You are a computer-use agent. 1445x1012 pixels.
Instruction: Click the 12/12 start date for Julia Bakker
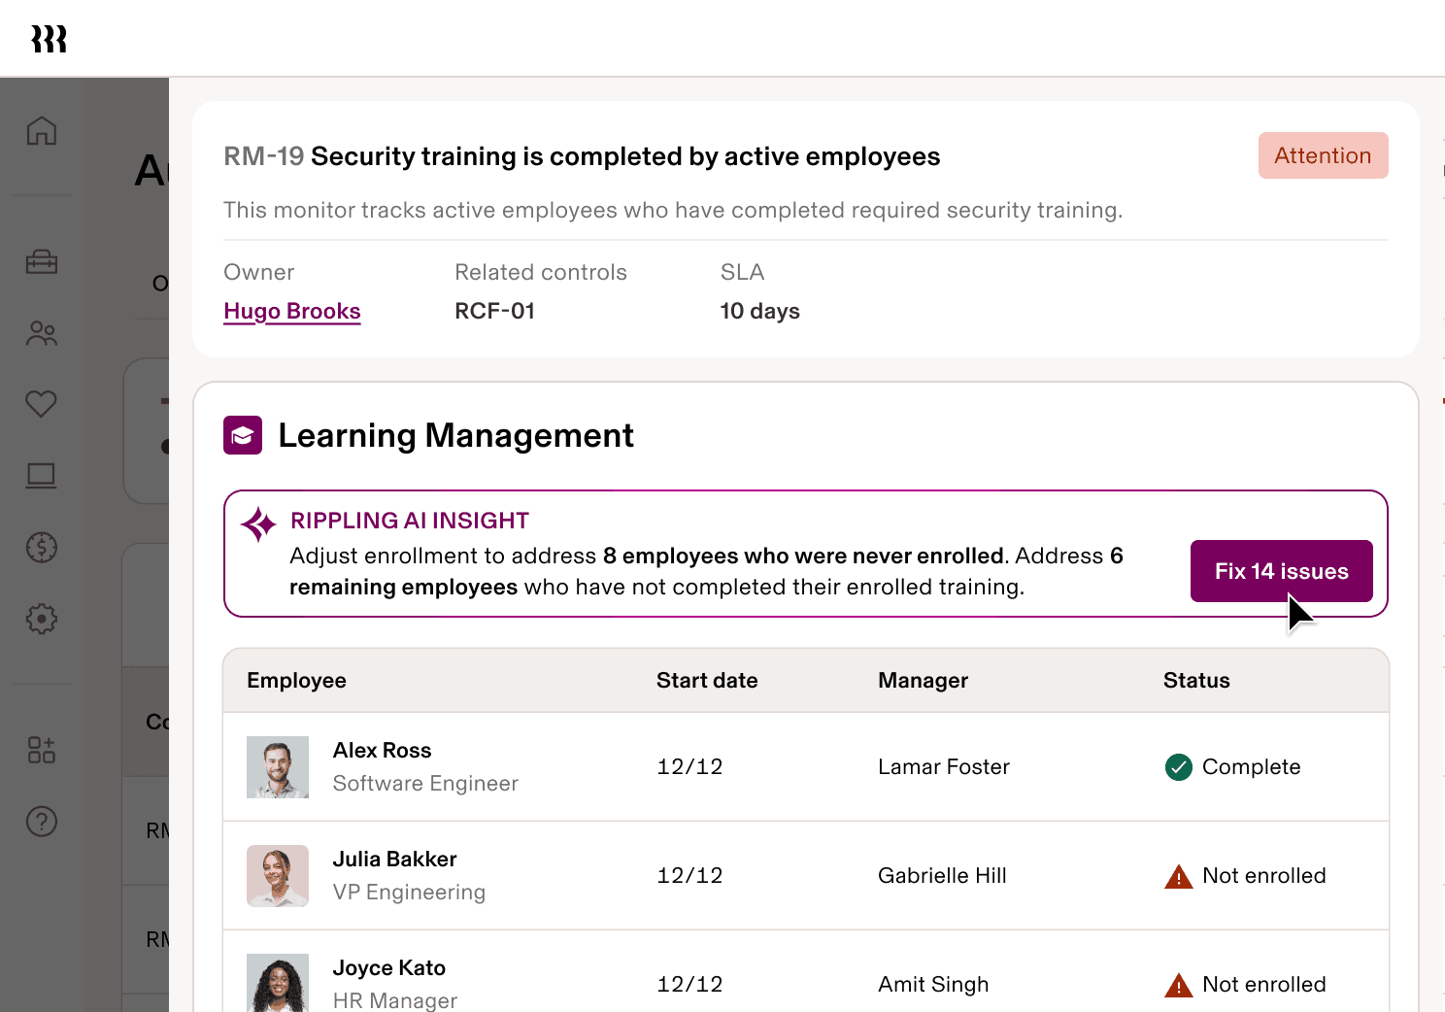tap(689, 876)
